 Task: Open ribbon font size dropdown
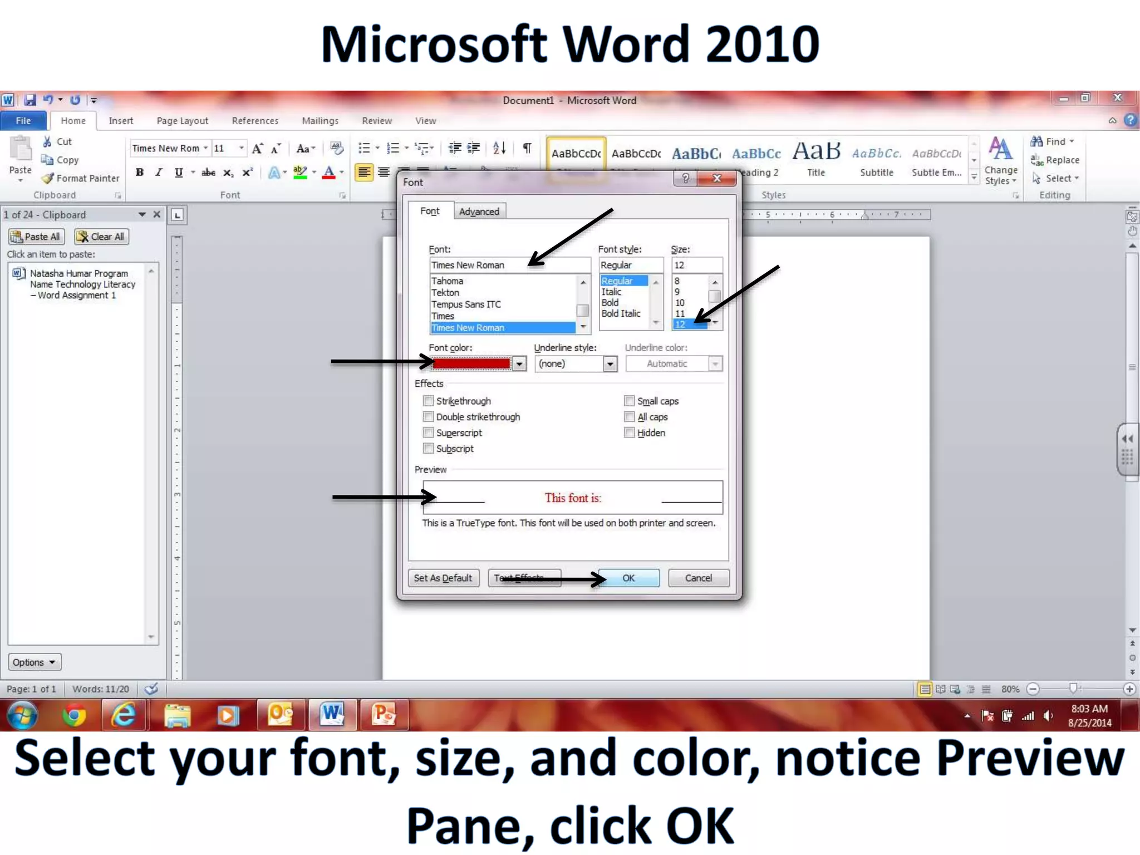pos(242,148)
